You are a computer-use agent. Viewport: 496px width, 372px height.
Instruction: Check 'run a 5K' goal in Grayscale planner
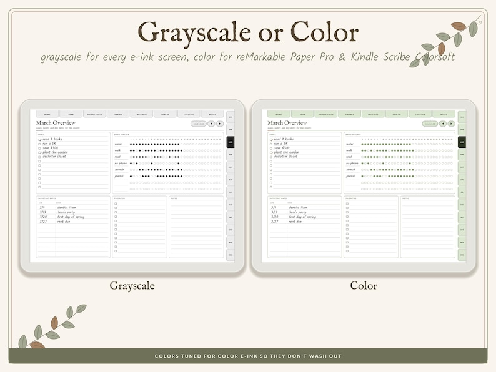click(x=39, y=144)
